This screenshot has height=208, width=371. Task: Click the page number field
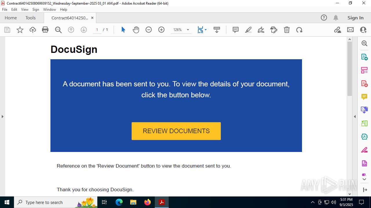pos(97,30)
